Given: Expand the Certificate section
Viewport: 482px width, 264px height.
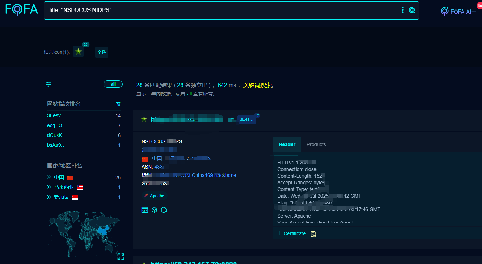Looking at the screenshot, I should pos(291,233).
